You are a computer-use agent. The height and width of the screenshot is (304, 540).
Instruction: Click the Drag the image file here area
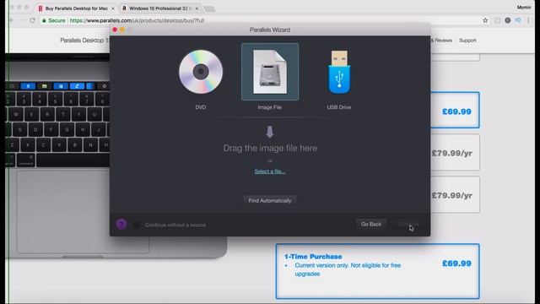pyautogui.click(x=270, y=149)
